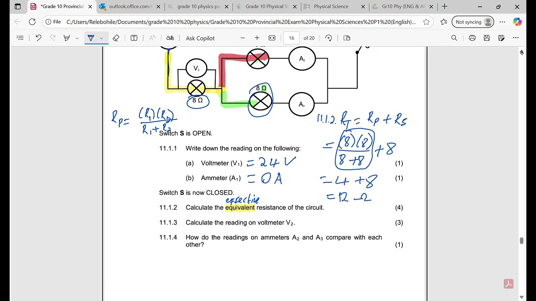Image resolution: width=536 pixels, height=301 pixels.
Task: Open a new browser tab
Action: (445, 7)
